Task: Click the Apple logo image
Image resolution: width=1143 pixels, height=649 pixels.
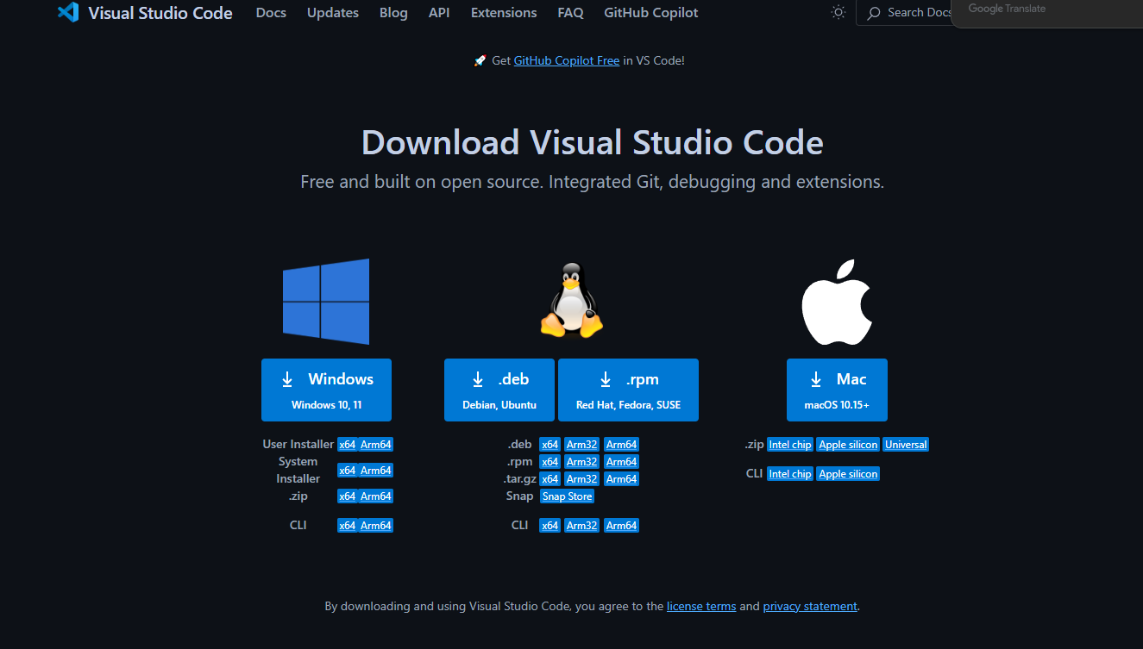Action: [x=837, y=302]
